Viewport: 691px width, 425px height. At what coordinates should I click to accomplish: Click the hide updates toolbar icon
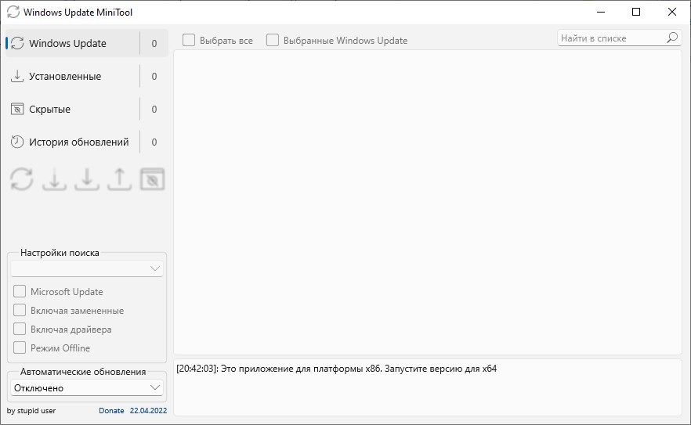click(153, 179)
